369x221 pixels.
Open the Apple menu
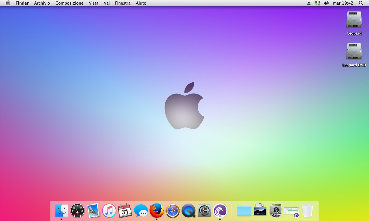(8, 3)
